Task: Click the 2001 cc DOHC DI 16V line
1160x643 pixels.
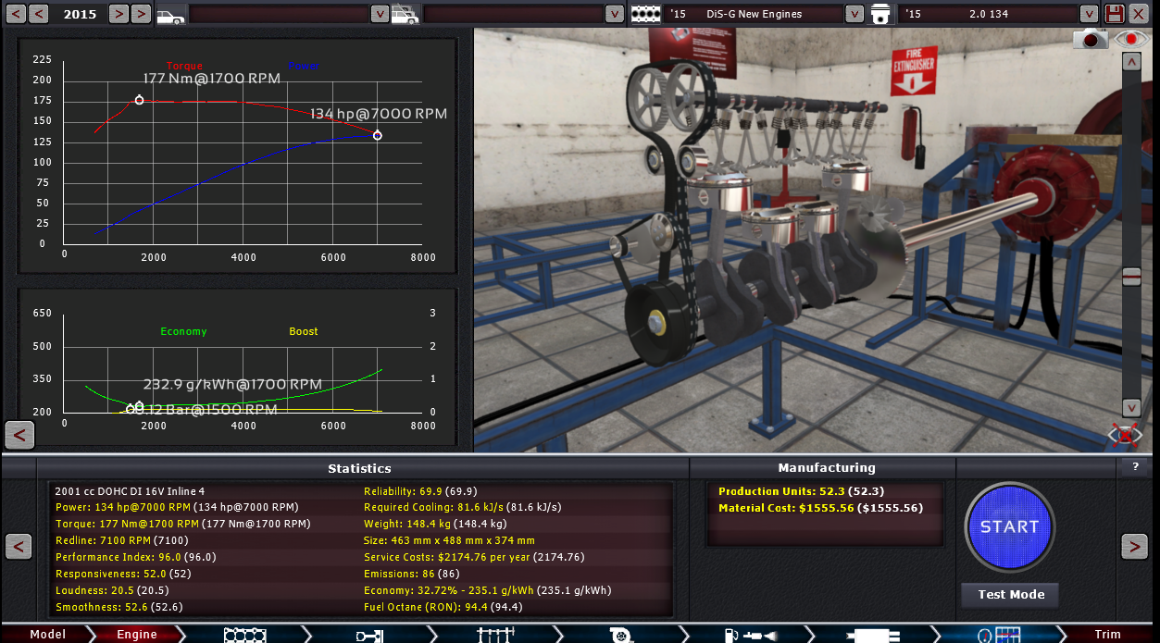Action: 130,491
